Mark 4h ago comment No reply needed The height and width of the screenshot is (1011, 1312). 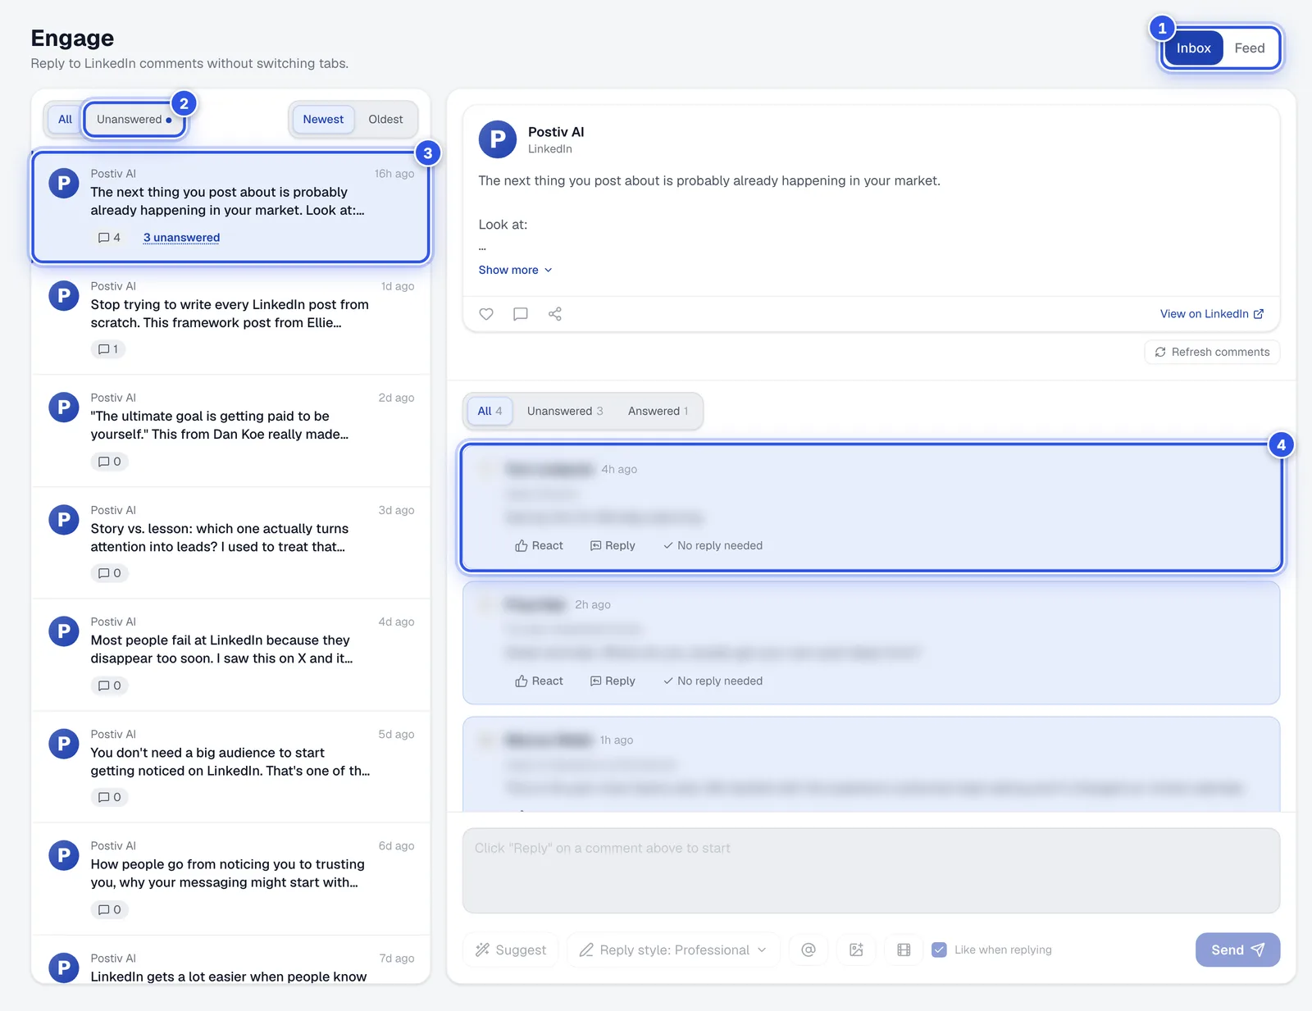tap(713, 545)
